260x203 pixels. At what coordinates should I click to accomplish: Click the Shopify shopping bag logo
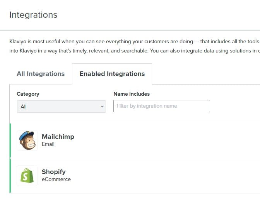click(x=27, y=176)
